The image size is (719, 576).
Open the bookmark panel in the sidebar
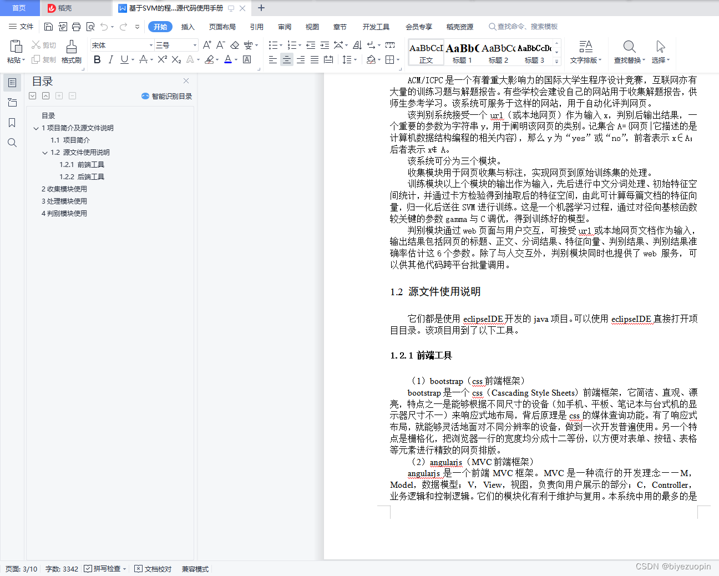pyautogui.click(x=12, y=123)
